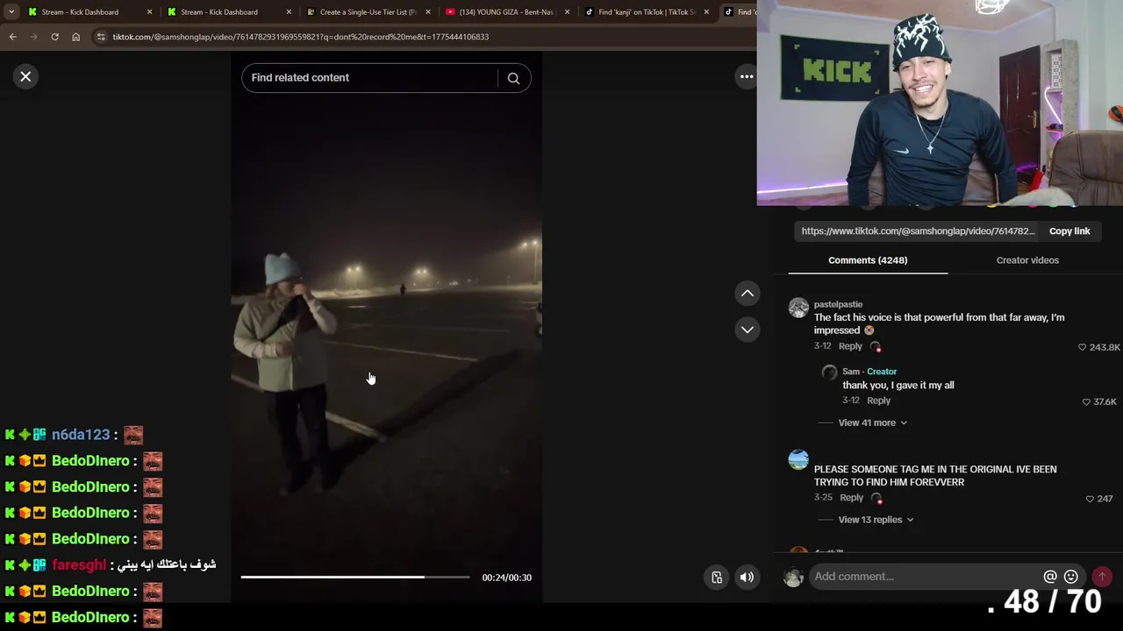This screenshot has height=631, width=1123.
Task: Click the 00:24/00:30 time display
Action: [x=506, y=578]
